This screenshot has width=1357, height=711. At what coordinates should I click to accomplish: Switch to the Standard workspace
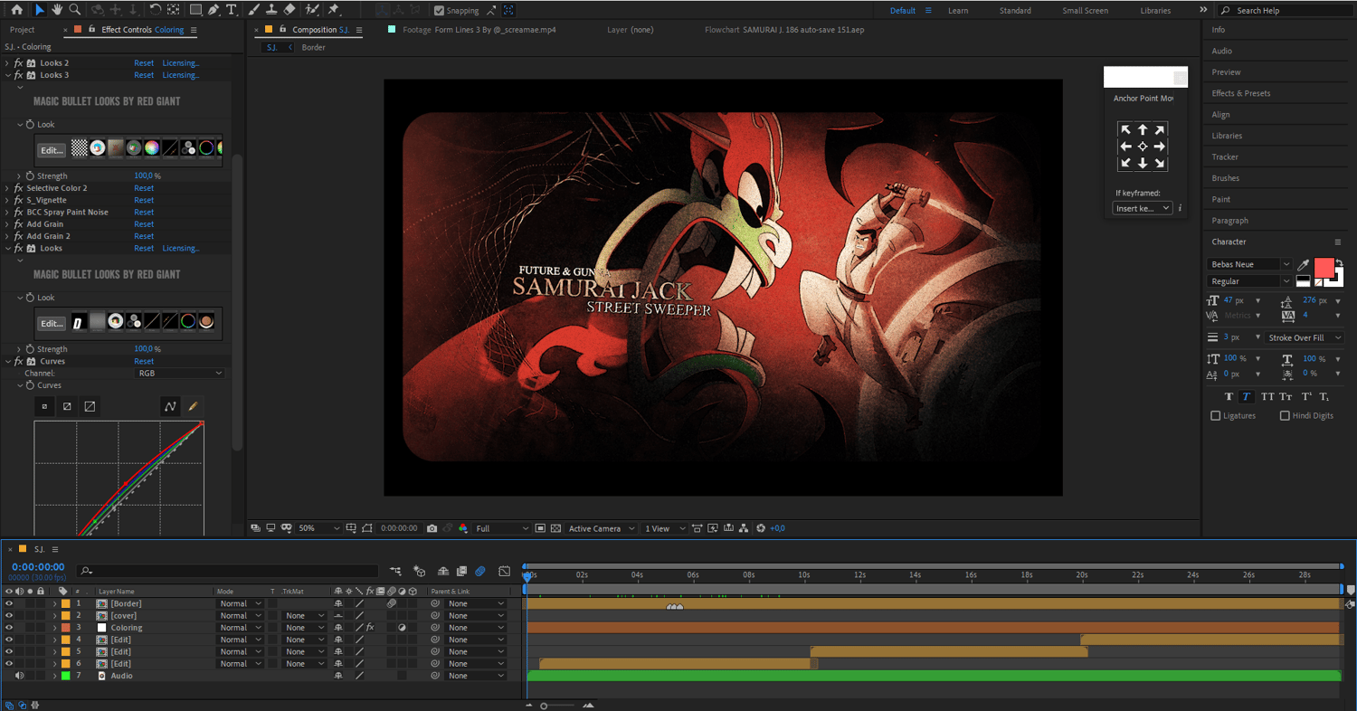1014,11
